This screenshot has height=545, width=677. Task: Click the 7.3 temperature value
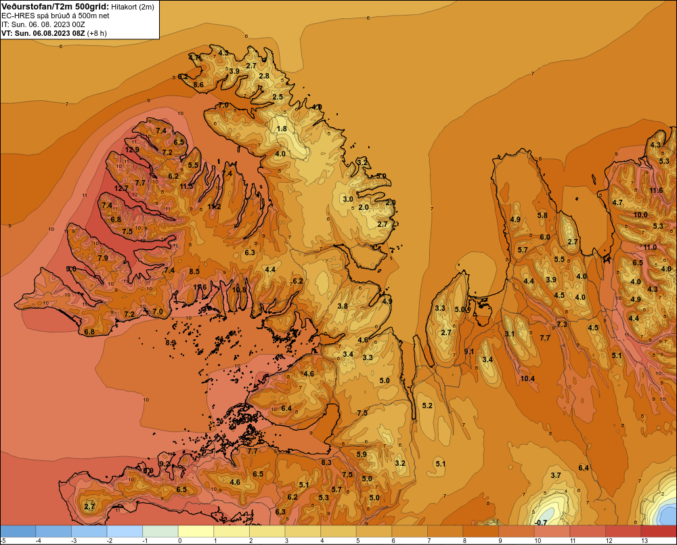[562, 324]
